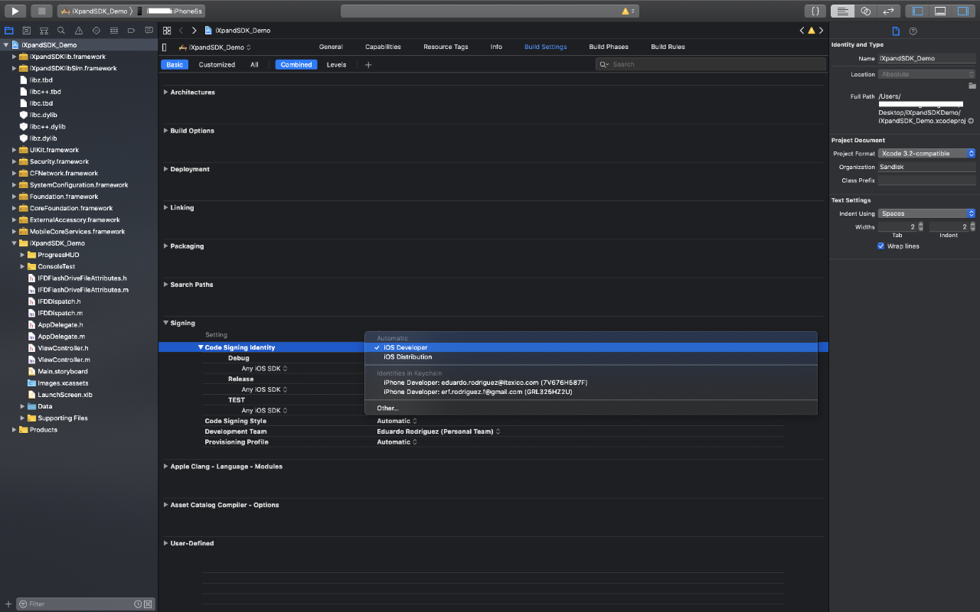The image size is (980, 612).
Task: Expand the Architectures section
Action: click(x=166, y=92)
